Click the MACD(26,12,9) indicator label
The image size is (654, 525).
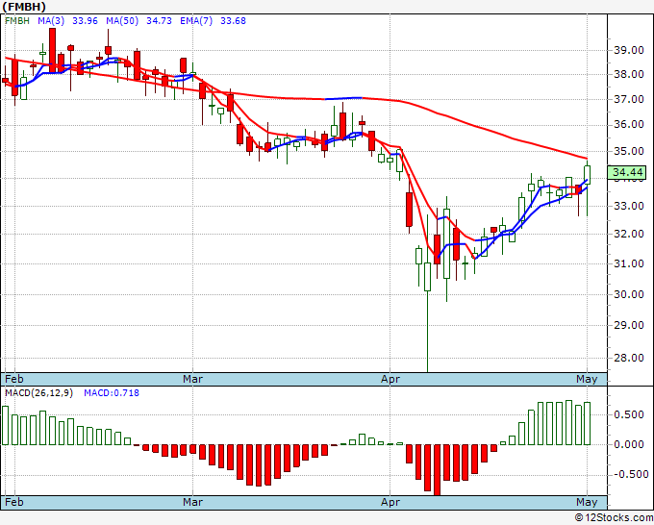click(x=38, y=393)
